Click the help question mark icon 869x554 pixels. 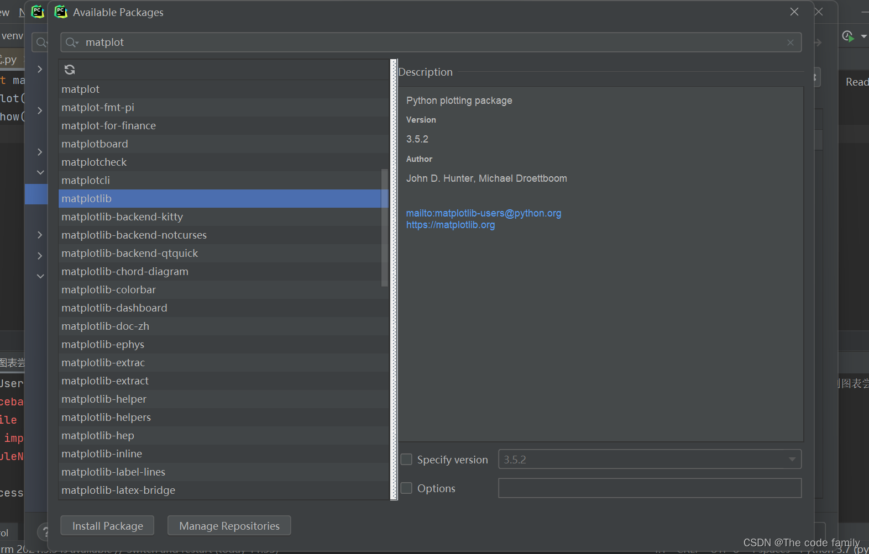click(45, 532)
